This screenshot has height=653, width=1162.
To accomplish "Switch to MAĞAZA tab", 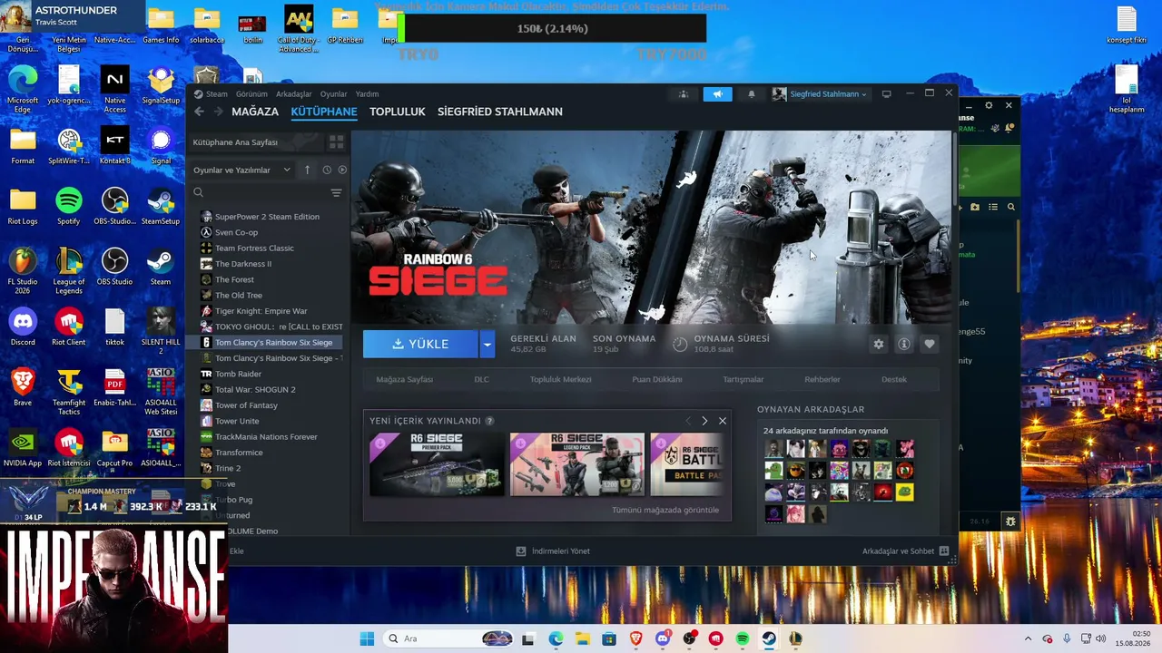I will [x=255, y=112].
